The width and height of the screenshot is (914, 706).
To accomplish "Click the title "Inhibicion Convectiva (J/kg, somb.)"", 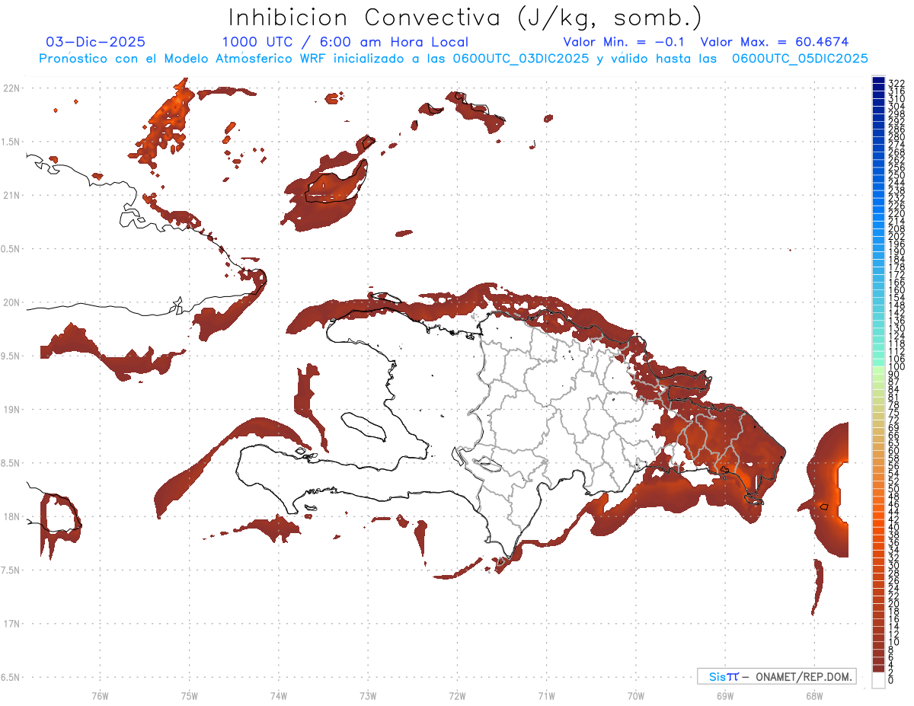I will point(466,18).
